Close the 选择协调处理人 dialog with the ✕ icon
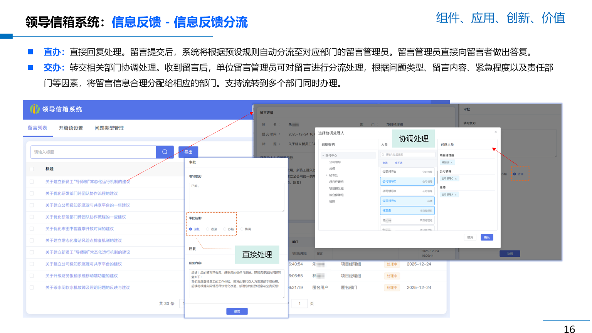This screenshot has width=592, height=333. pyautogui.click(x=496, y=131)
